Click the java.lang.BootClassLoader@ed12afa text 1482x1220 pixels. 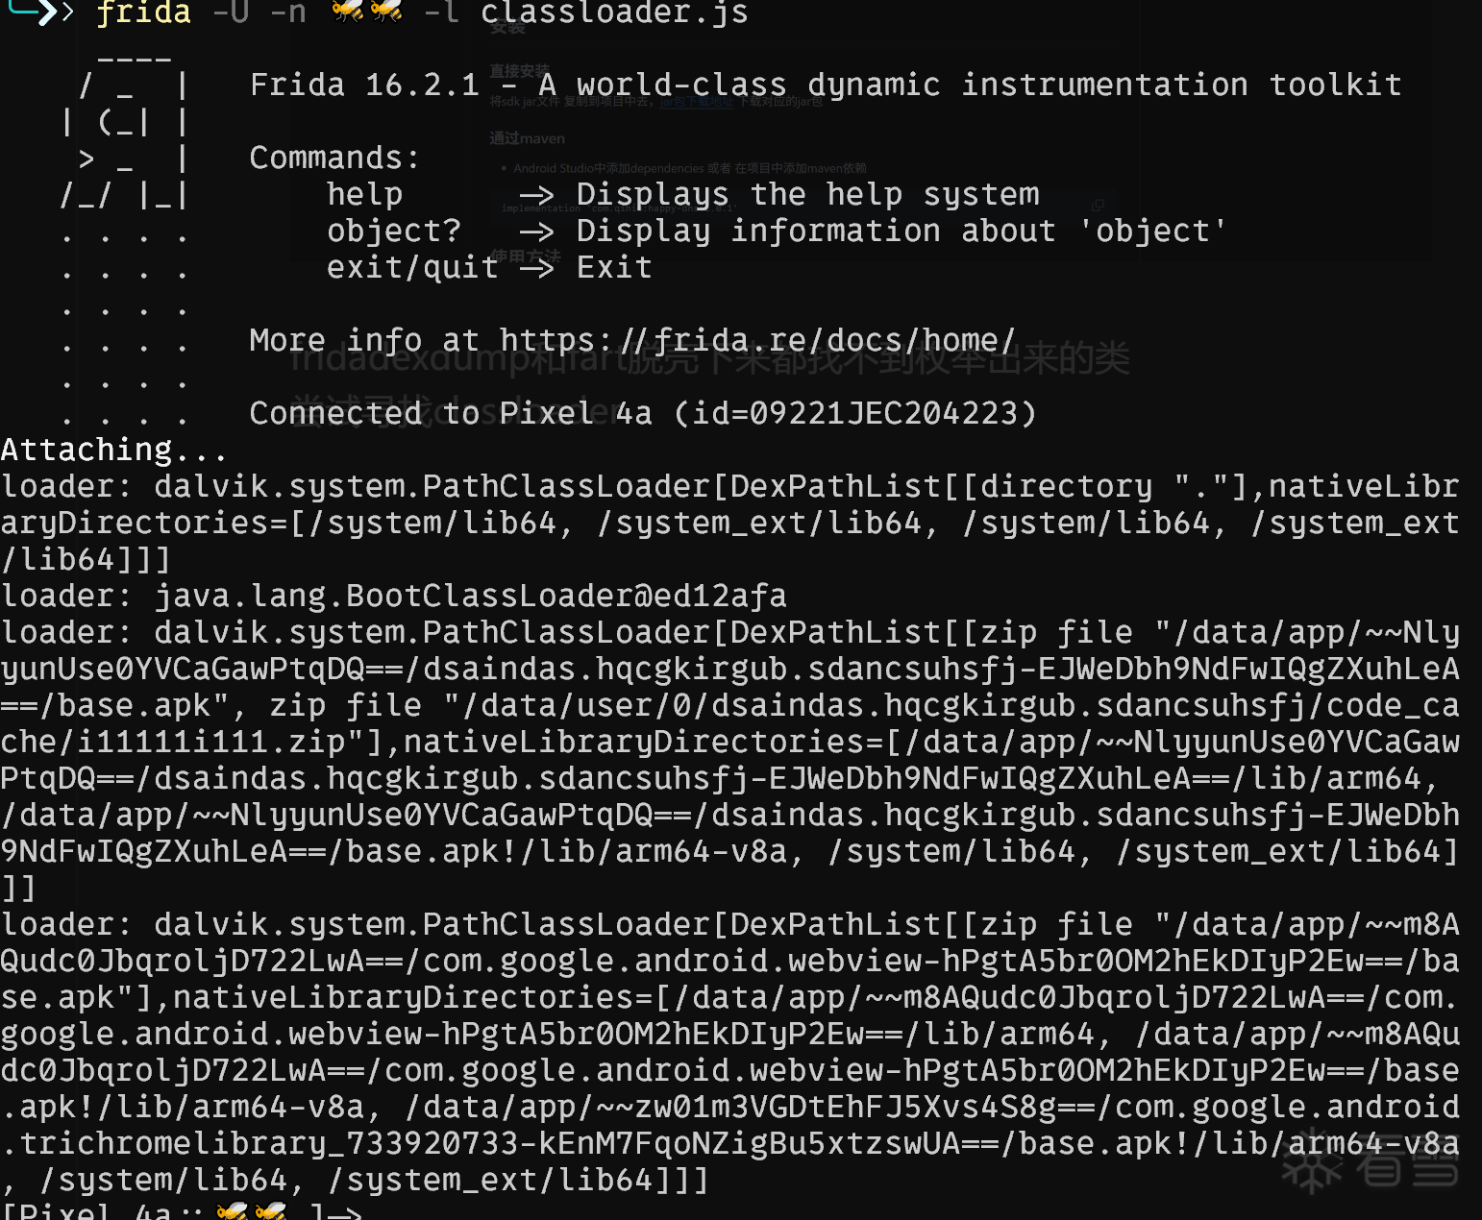click(470, 596)
